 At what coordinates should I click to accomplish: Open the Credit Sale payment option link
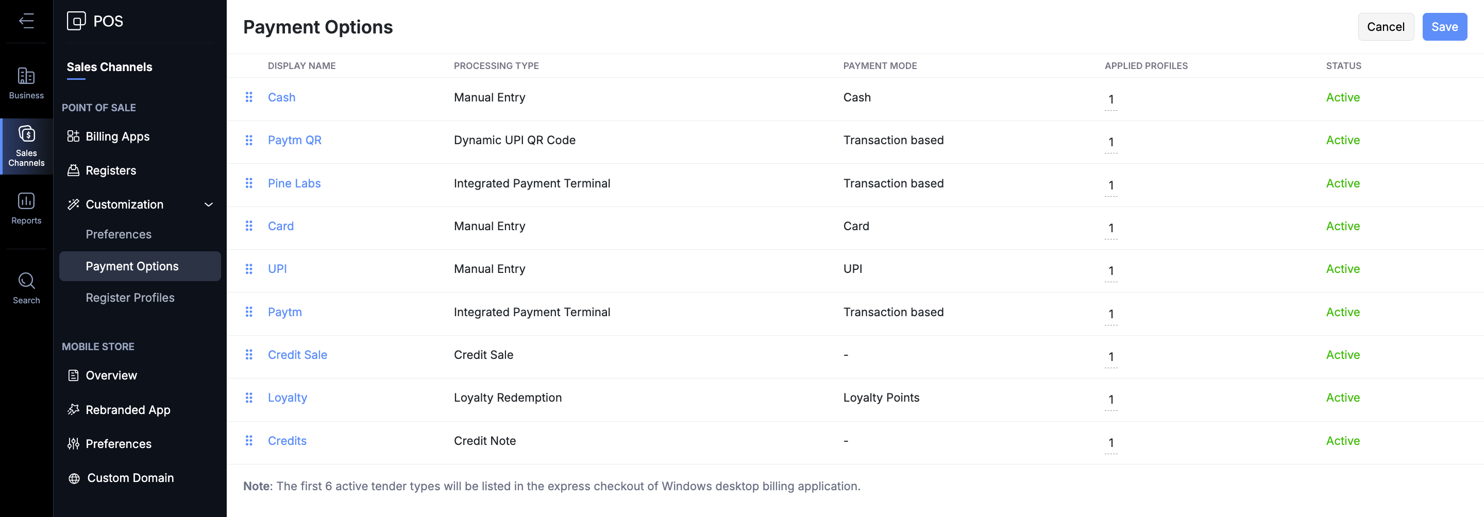coord(297,355)
